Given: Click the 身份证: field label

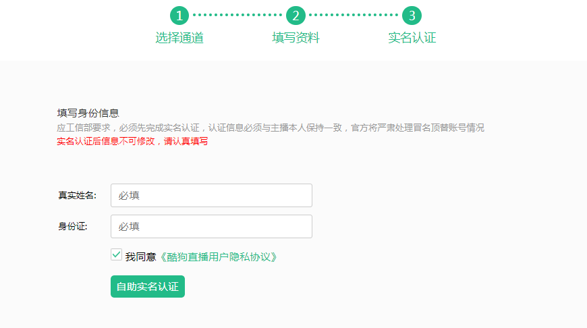Looking at the screenshot, I should click(x=73, y=227).
